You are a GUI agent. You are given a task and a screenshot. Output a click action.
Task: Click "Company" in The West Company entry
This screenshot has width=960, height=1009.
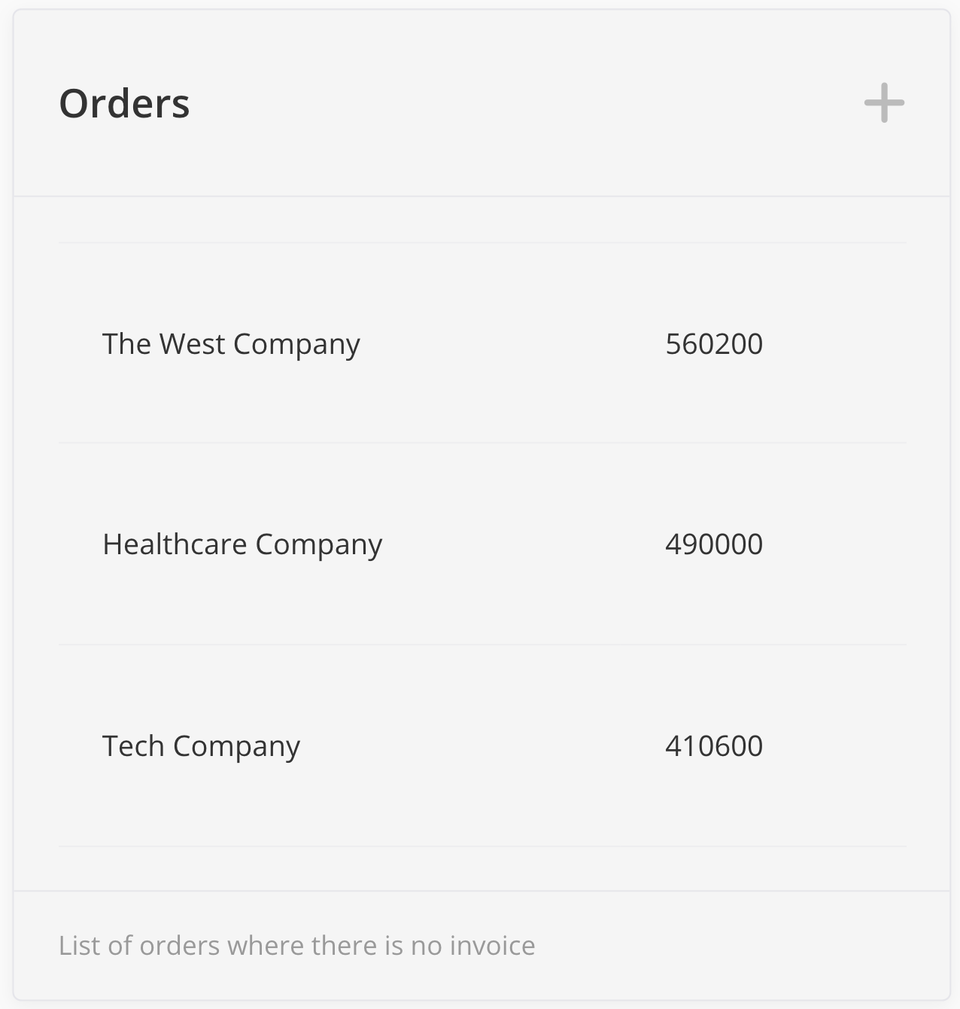tap(296, 344)
